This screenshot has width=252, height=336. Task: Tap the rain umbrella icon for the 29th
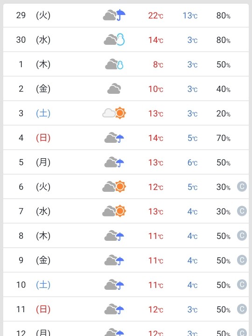(x=114, y=15)
